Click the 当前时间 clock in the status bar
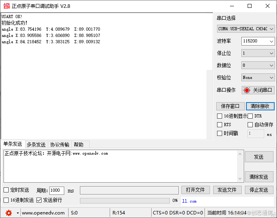 (x=227, y=213)
